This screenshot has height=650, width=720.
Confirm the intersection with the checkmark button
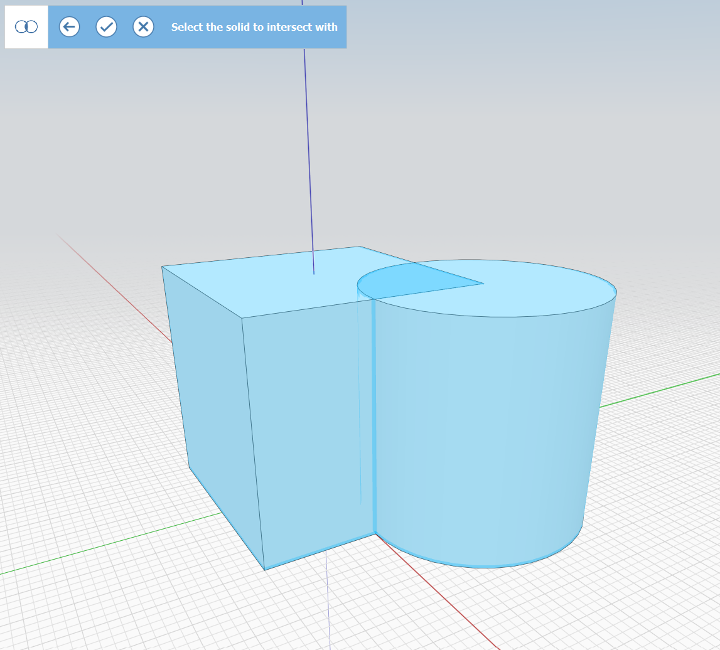(x=106, y=27)
